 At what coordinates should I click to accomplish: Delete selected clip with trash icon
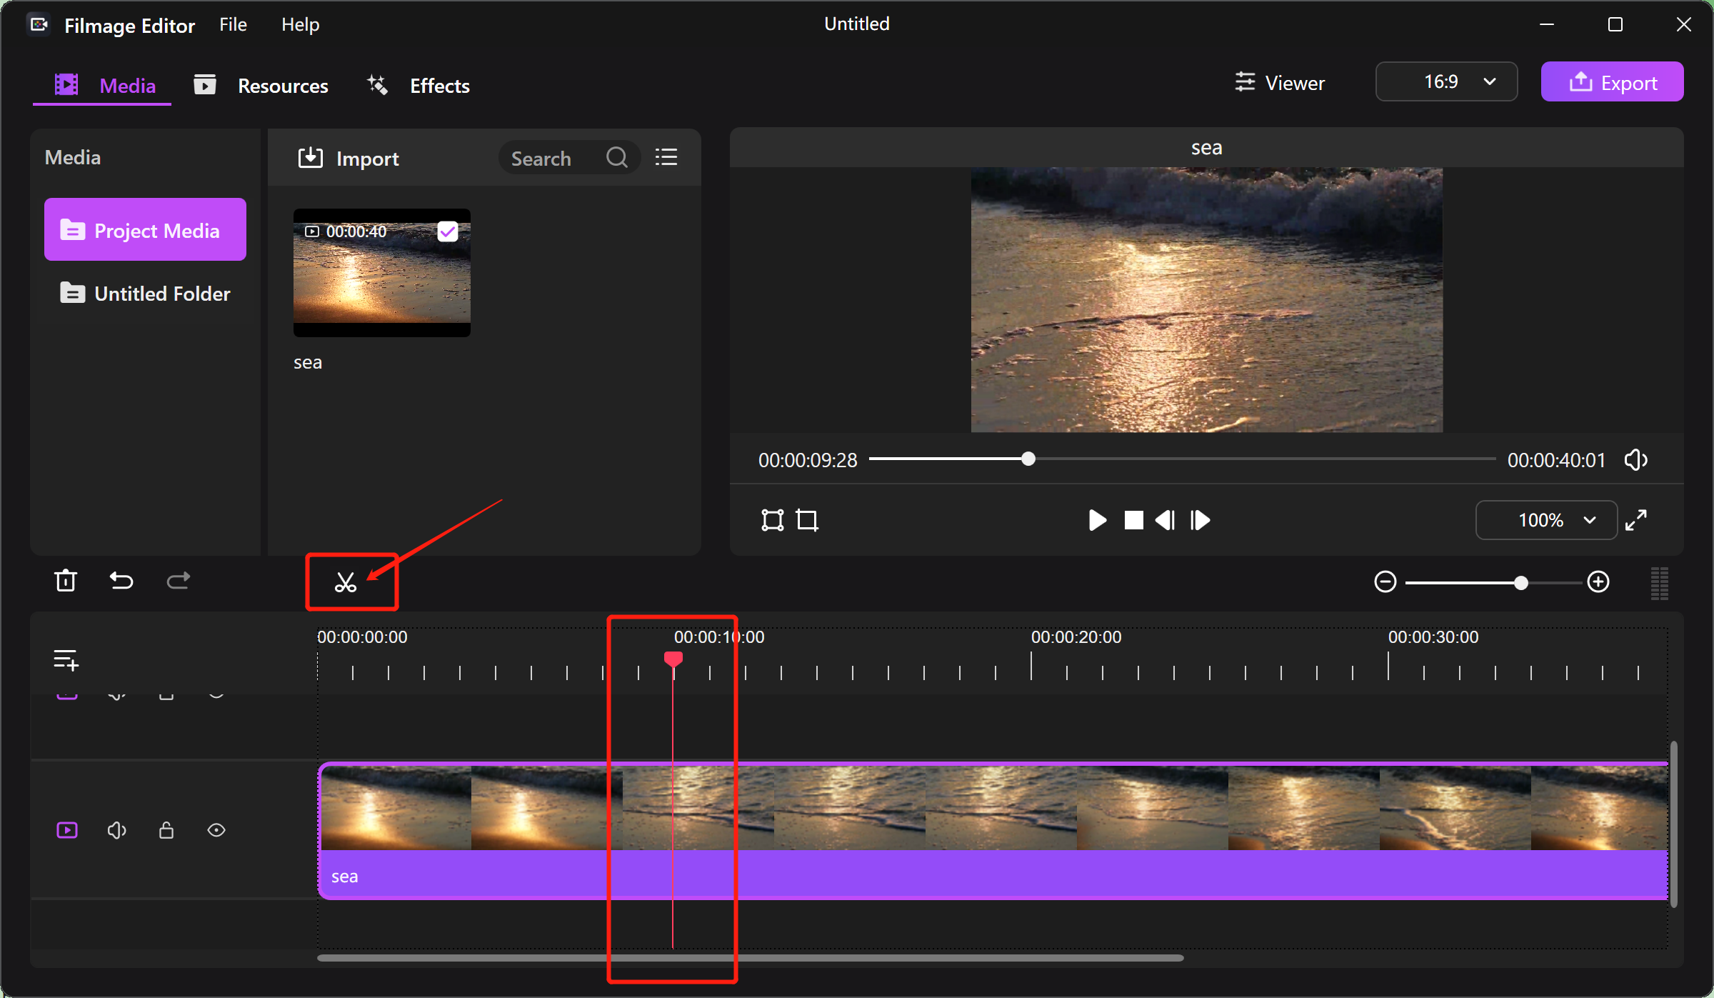point(66,581)
